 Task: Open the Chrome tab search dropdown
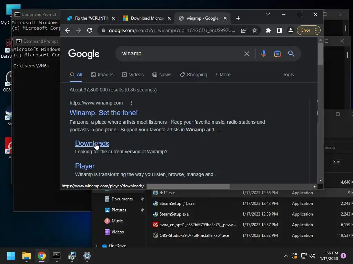[x=268, y=14]
